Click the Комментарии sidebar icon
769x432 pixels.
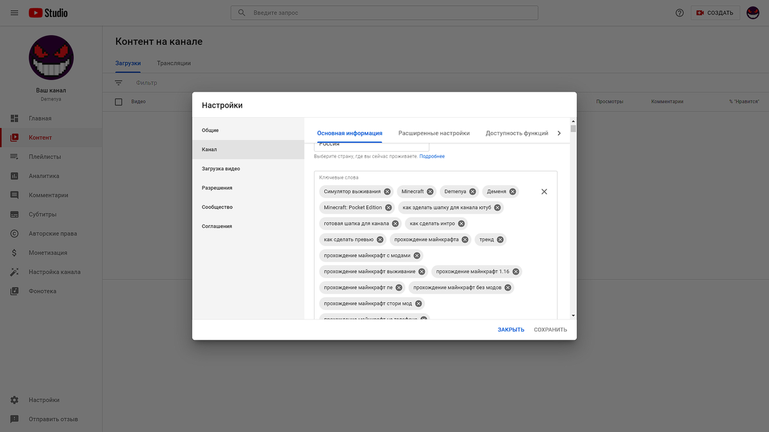(14, 195)
